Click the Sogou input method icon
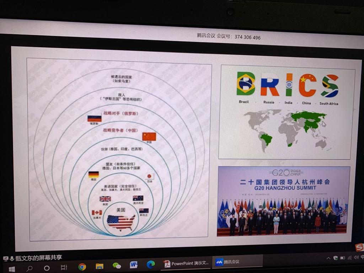 point(359,247)
